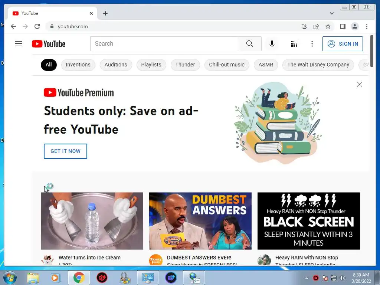This screenshot has width=380, height=285.
Task: Click the forward navigation arrow
Action: click(x=25, y=26)
